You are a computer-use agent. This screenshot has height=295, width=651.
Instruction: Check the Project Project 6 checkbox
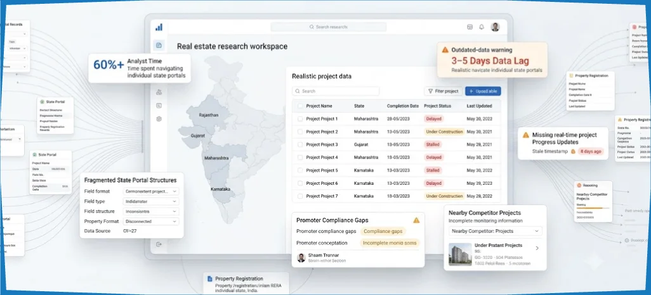coord(299,183)
